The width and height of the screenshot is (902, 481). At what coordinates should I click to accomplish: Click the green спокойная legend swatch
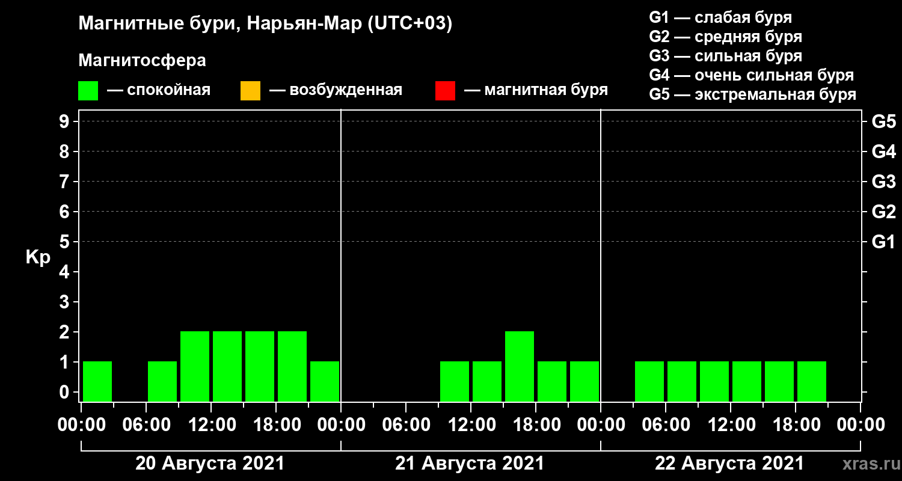coord(88,91)
